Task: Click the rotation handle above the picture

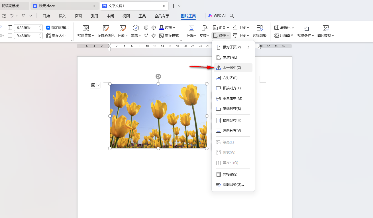Action: [x=158, y=76]
